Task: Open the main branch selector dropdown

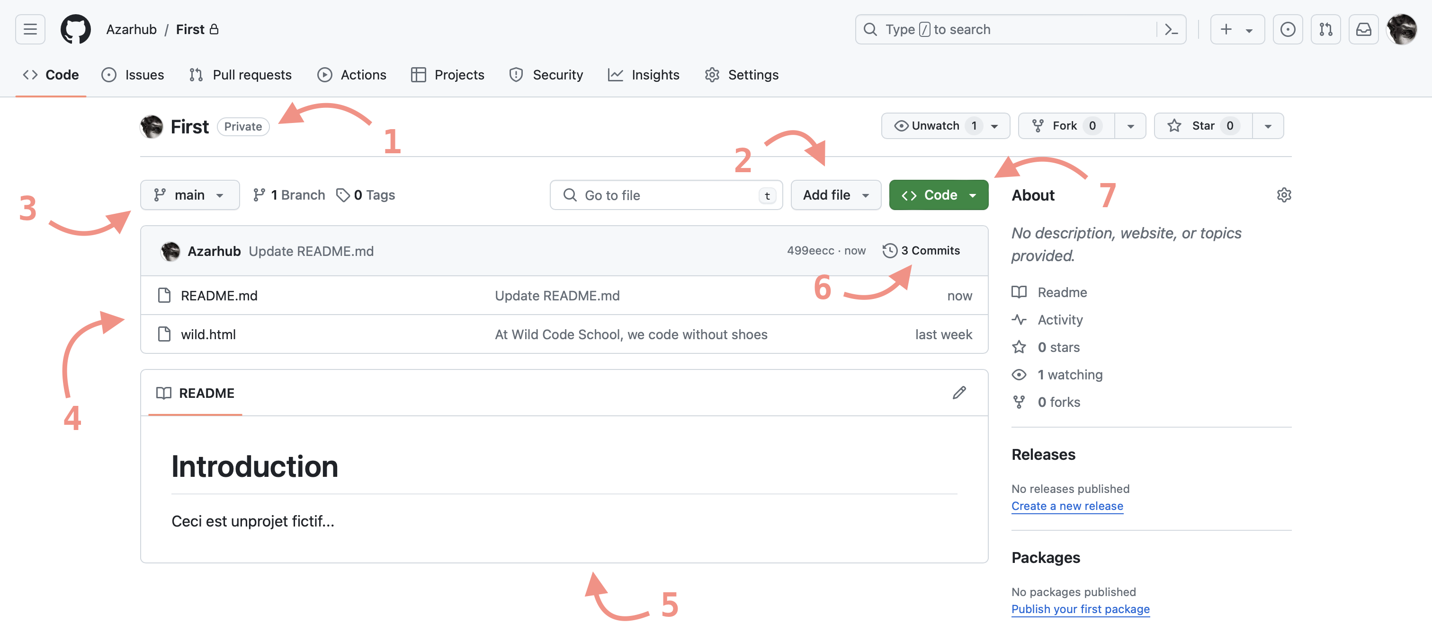Action: [189, 195]
